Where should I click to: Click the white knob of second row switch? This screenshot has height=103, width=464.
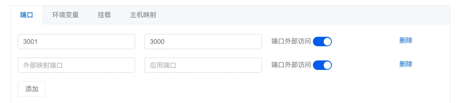[x=327, y=65]
